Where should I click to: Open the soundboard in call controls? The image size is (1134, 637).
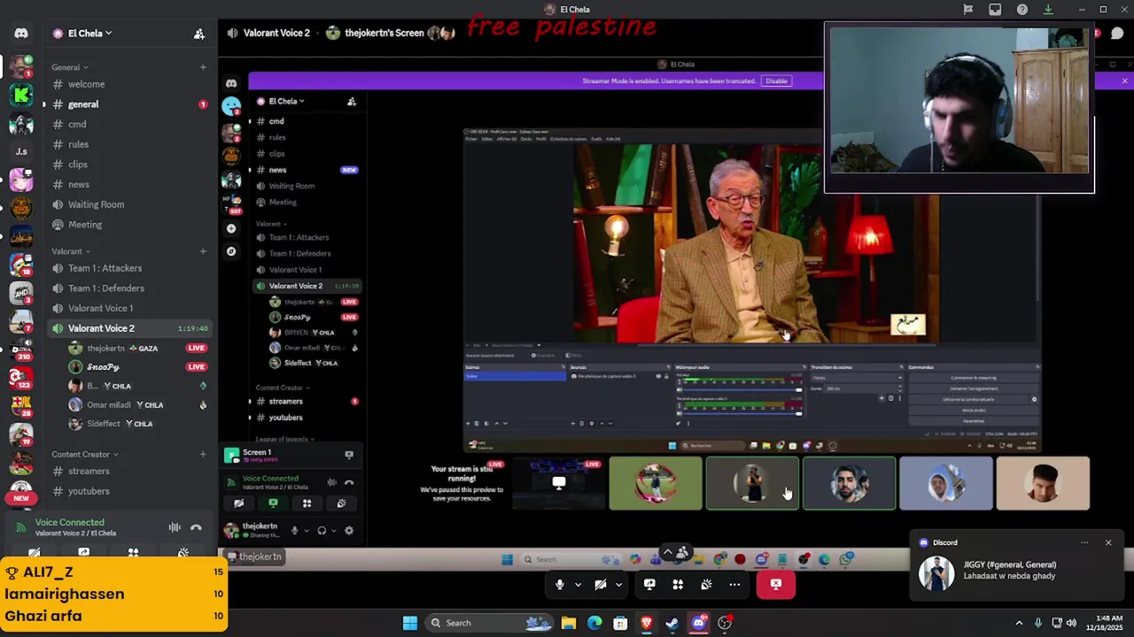tap(706, 584)
